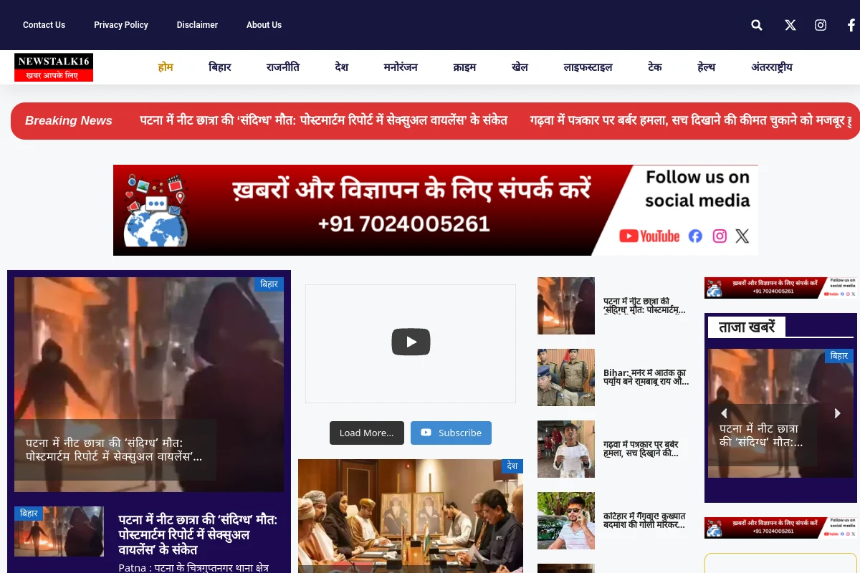Open the Instagram icon in header

821,25
